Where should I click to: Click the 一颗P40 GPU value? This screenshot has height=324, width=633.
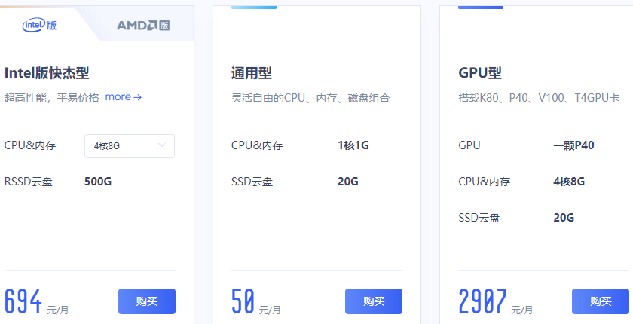(573, 145)
